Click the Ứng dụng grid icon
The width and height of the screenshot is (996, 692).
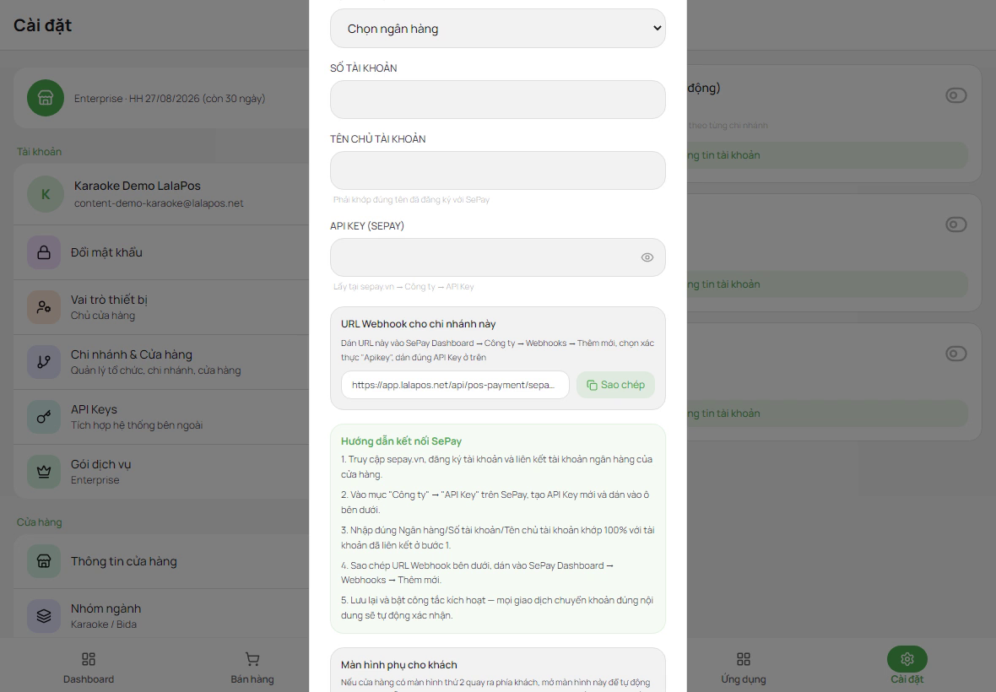(743, 659)
